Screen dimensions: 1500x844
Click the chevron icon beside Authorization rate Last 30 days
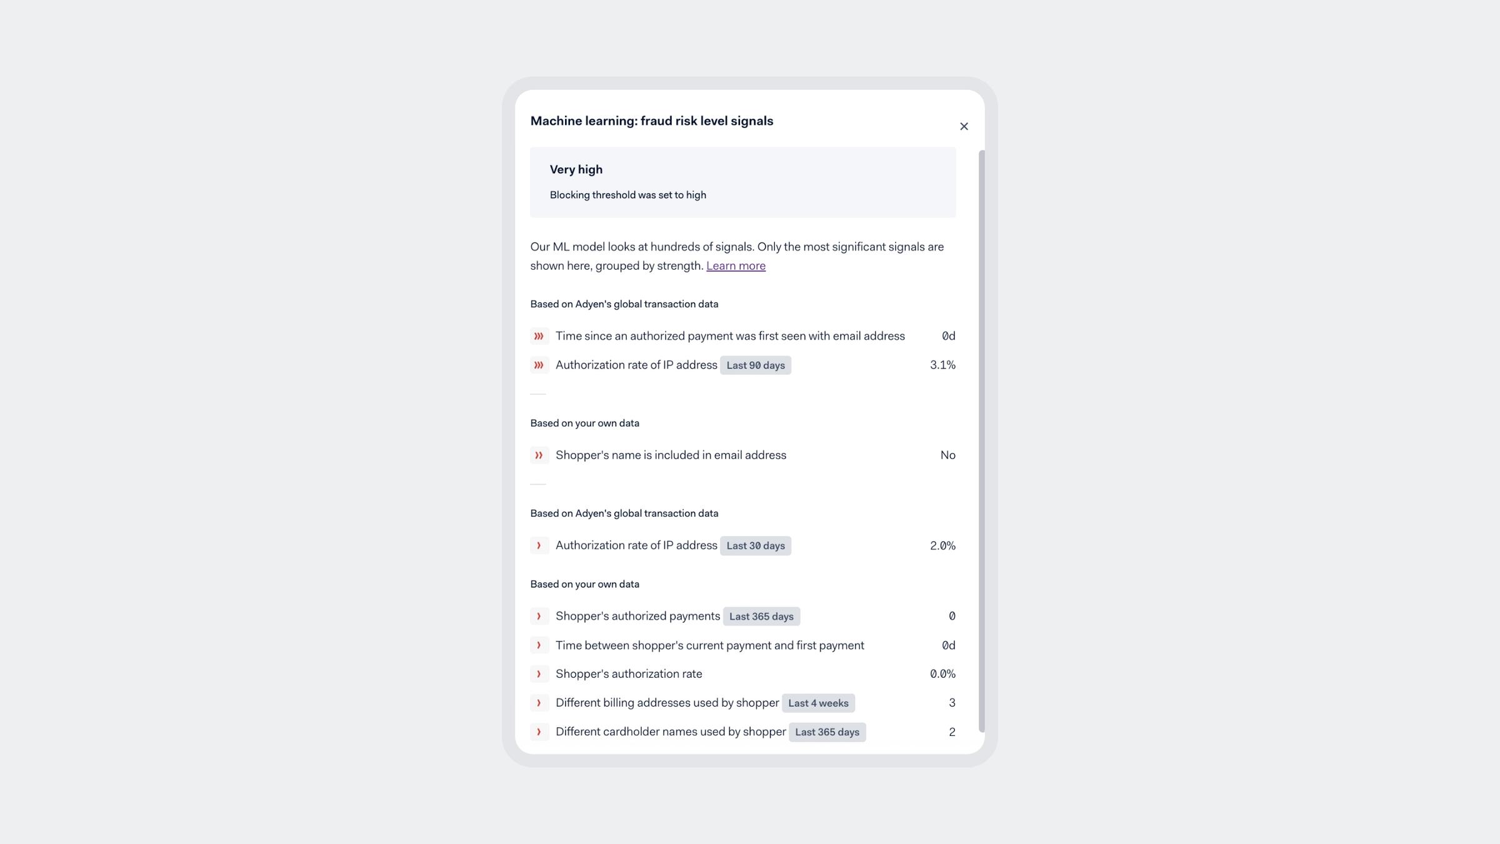(539, 545)
